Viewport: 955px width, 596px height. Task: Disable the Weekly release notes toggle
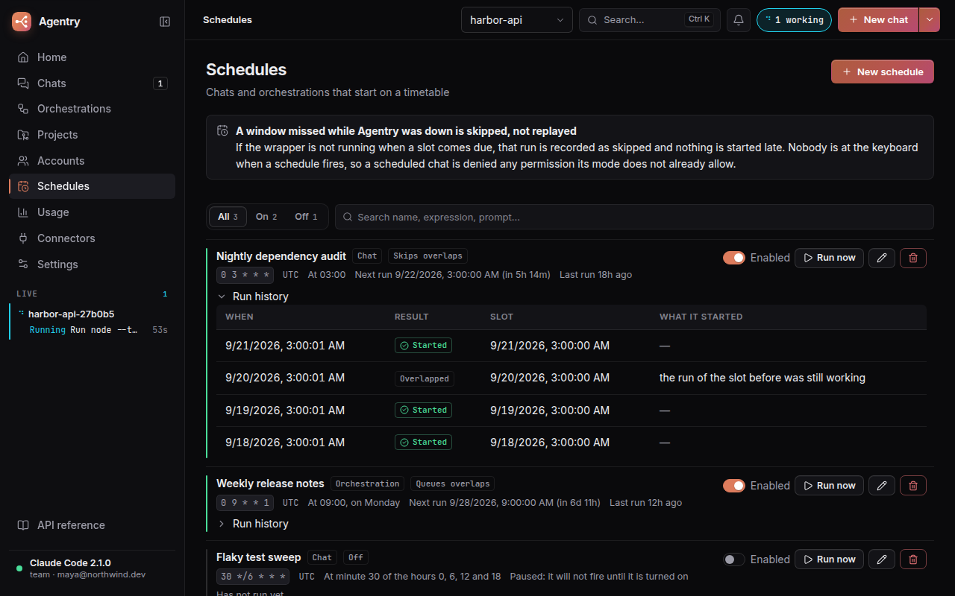click(x=734, y=486)
